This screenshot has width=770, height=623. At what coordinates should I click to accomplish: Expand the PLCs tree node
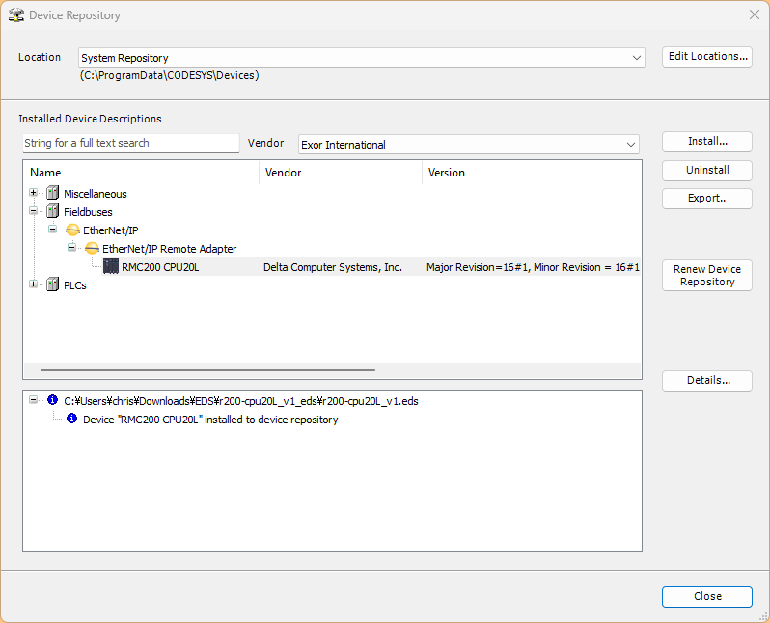pos(34,284)
